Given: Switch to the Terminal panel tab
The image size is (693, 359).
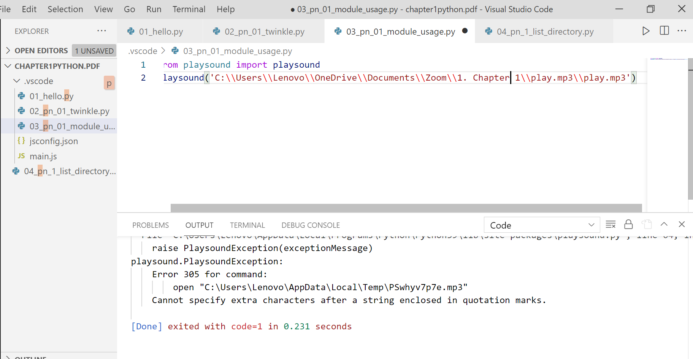Looking at the screenshot, I should coord(247,225).
